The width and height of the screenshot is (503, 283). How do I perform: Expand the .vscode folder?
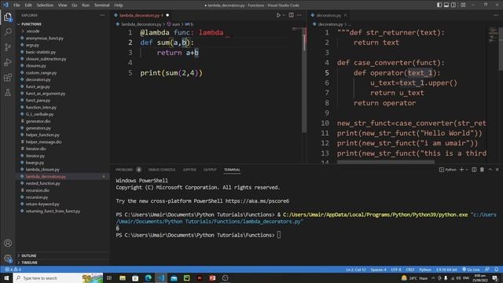[33, 31]
